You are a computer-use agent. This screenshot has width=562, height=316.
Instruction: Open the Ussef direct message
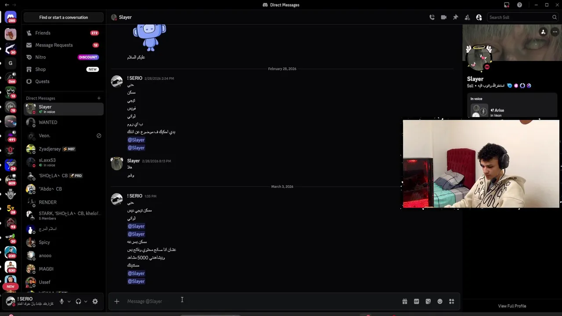64,282
